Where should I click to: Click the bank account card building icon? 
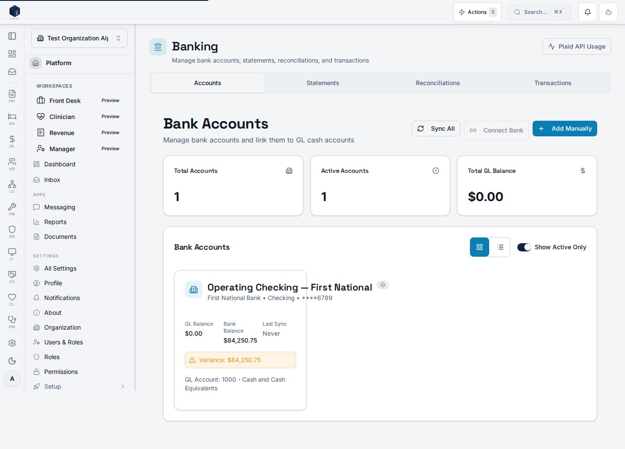coord(194,290)
